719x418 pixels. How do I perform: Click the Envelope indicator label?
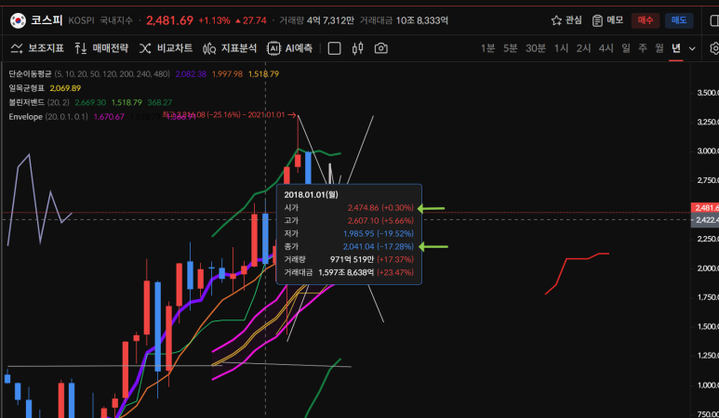coord(25,117)
